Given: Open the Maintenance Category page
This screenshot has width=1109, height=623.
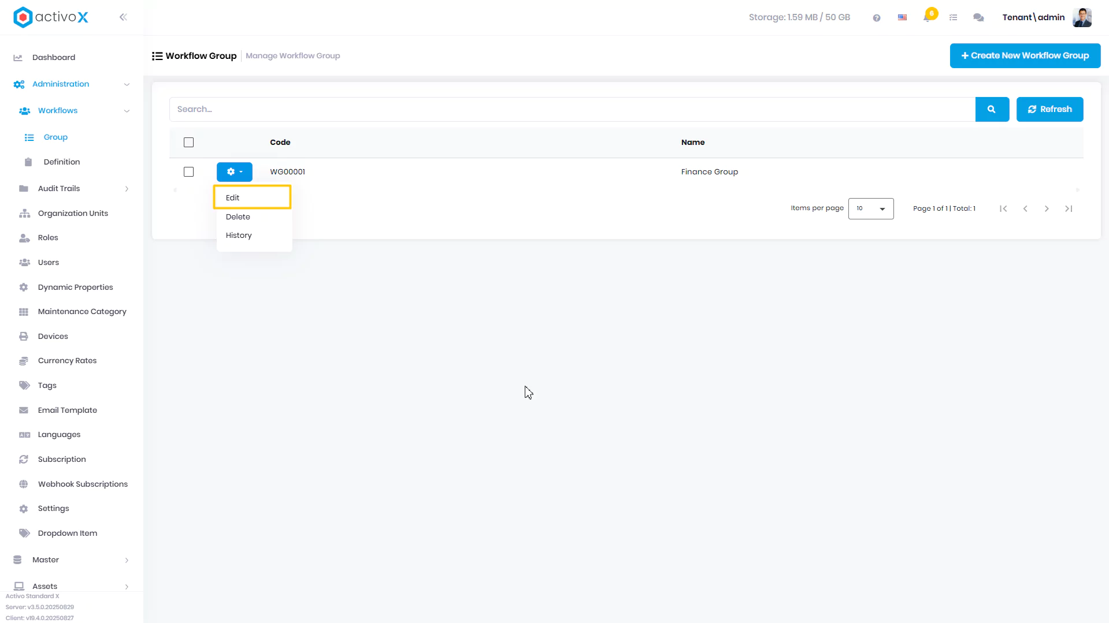Looking at the screenshot, I should 82,312.
